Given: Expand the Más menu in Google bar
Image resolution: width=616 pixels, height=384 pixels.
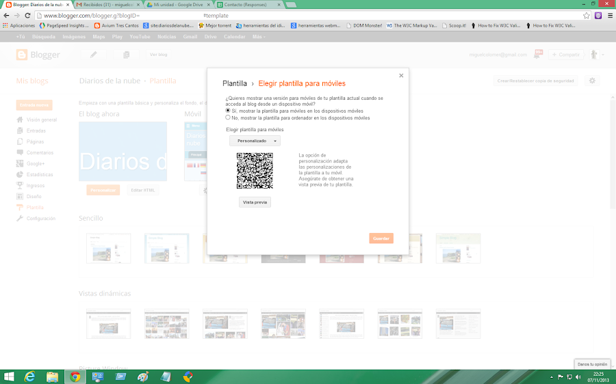Looking at the screenshot, I should (x=259, y=36).
